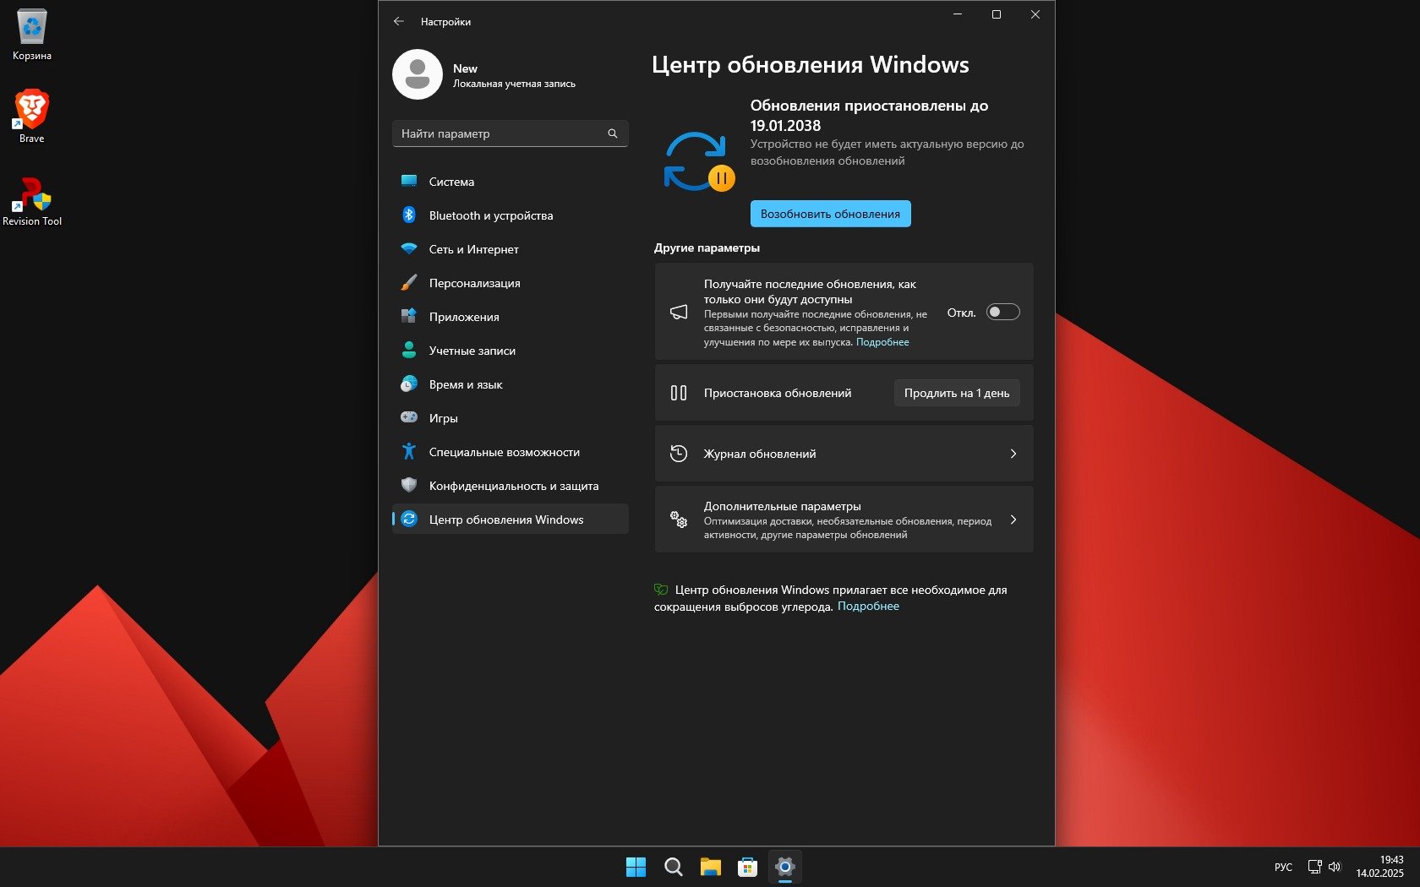Open Учетные записи section

[511, 350]
